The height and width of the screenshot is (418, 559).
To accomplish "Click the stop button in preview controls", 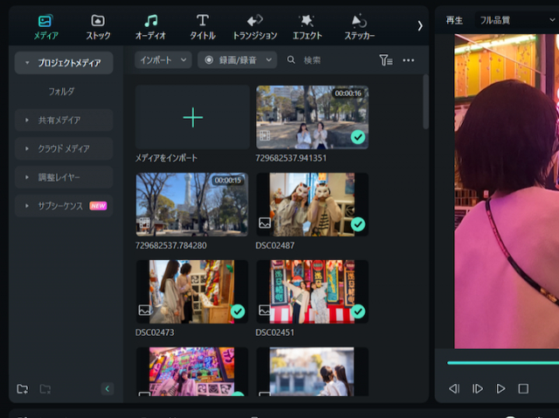I will 523,388.
